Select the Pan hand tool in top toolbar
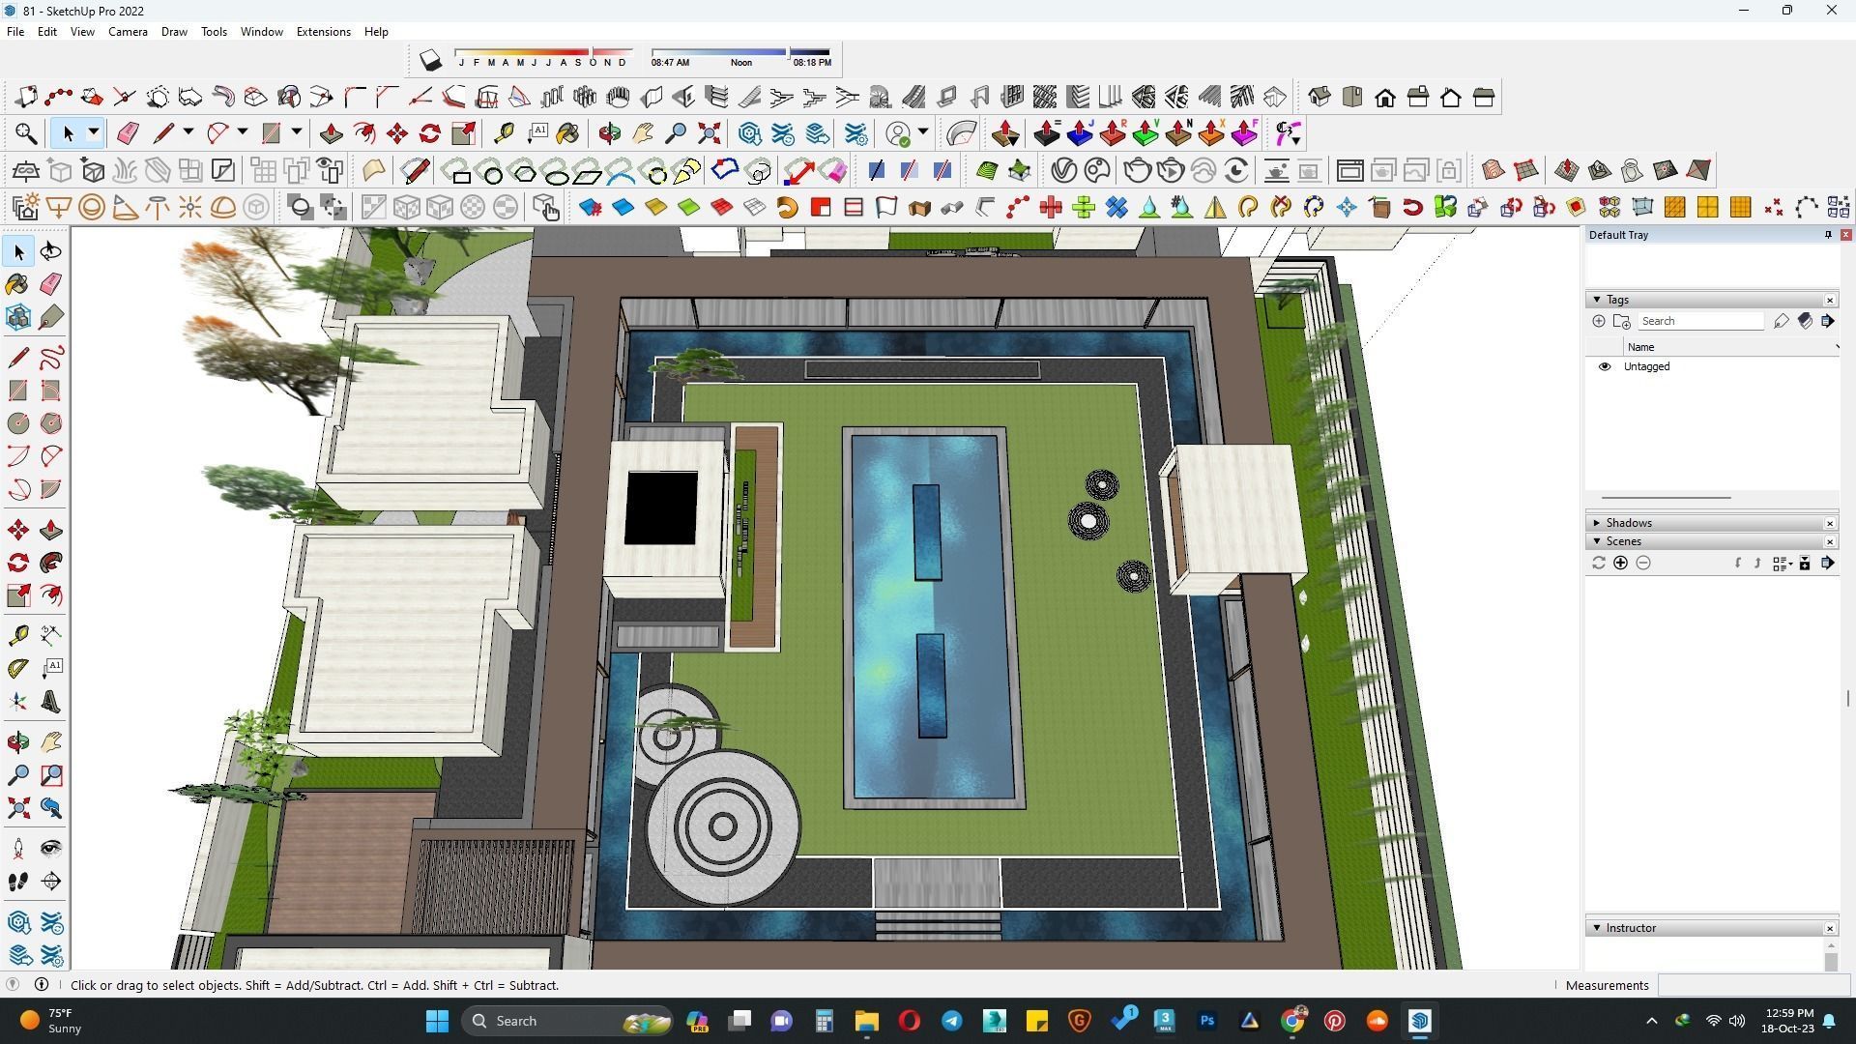 643,133
